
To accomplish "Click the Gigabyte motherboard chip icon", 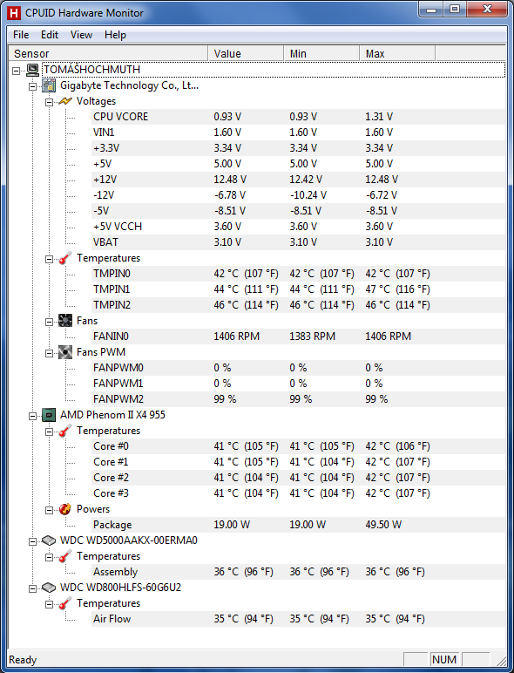I will tap(49, 85).
